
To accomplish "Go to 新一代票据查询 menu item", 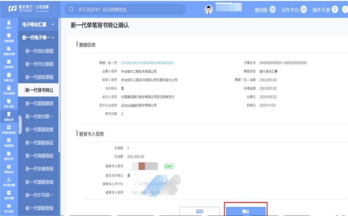I will click(x=39, y=182).
